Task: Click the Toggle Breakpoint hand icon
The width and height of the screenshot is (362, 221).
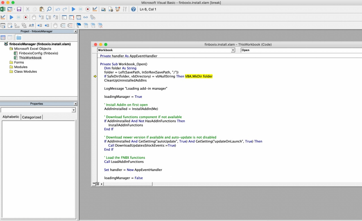Action: pos(34,18)
